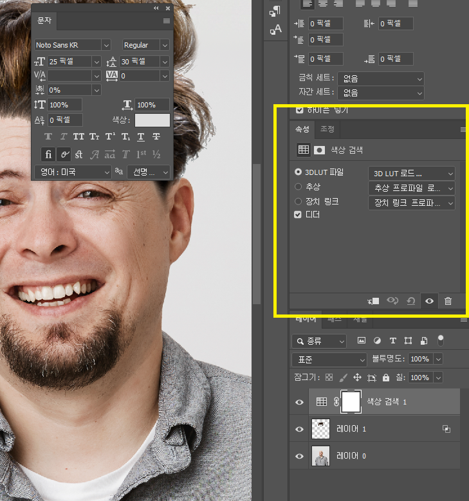The image size is (469, 501).
Task: Uncheck the 디더 checkbox
Action: [298, 214]
